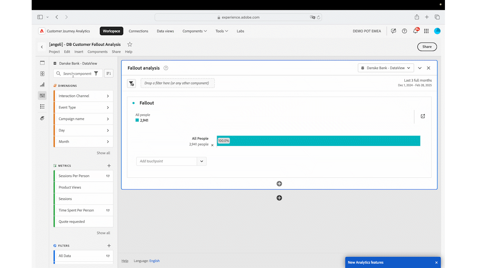
Task: Show all dimensions
Action: 103,153
